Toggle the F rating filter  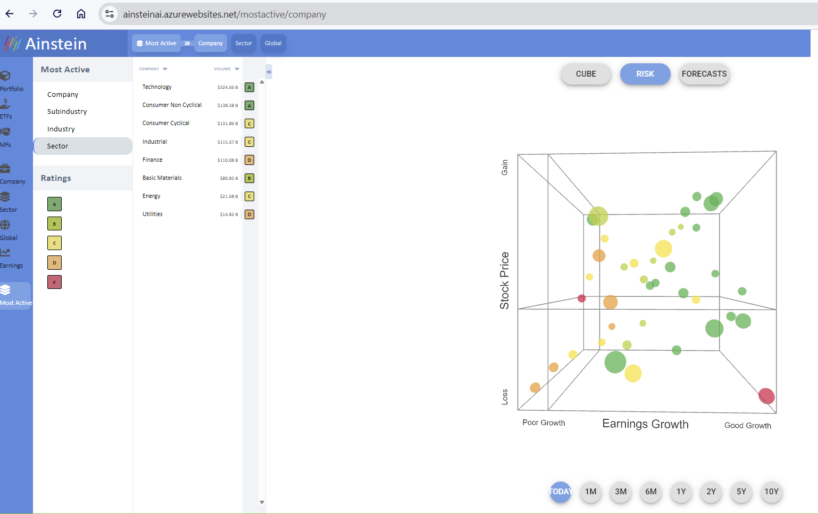54,282
